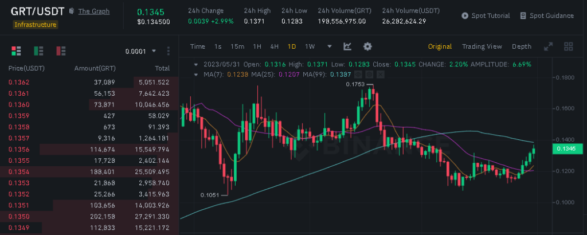Show only sell orders in order book
The height and width of the screenshot is (235, 587).
[61, 51]
